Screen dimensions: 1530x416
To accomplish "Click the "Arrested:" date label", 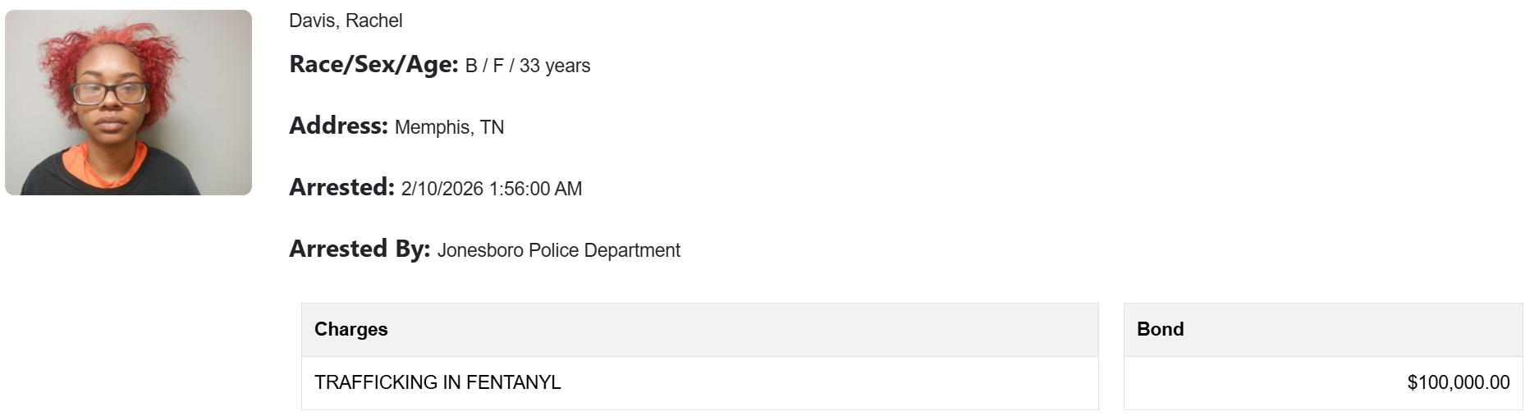I will (x=341, y=188).
